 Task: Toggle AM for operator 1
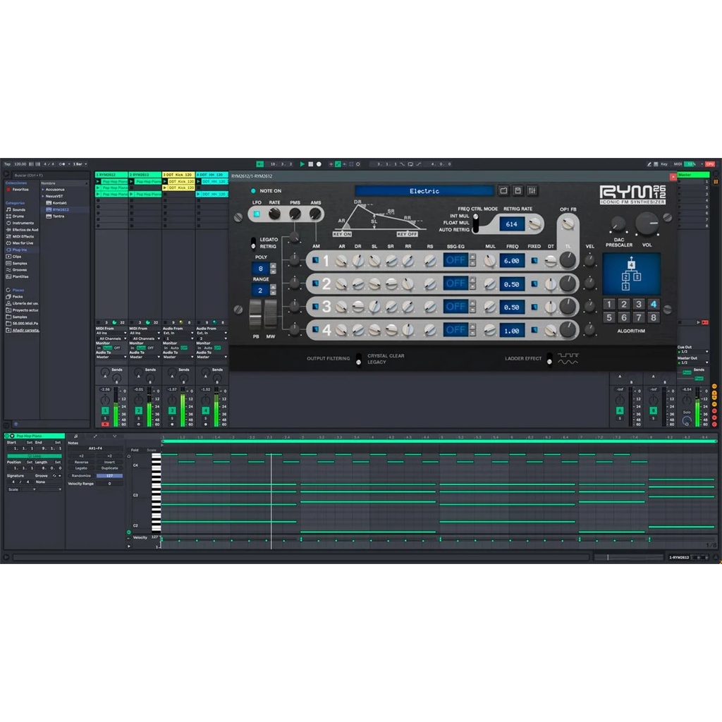[x=315, y=260]
